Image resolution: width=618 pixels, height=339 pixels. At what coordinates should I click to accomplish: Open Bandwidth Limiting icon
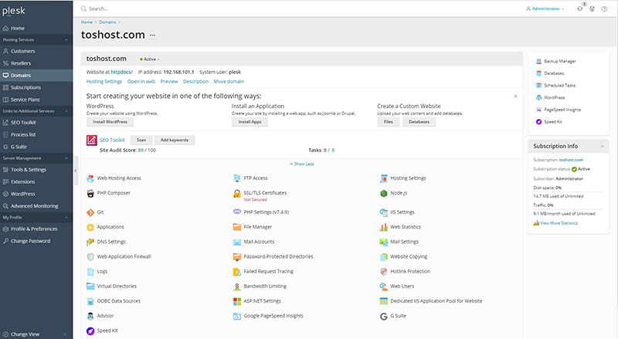[x=237, y=286]
